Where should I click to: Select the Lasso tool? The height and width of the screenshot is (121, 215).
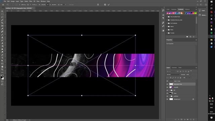click(2, 17)
